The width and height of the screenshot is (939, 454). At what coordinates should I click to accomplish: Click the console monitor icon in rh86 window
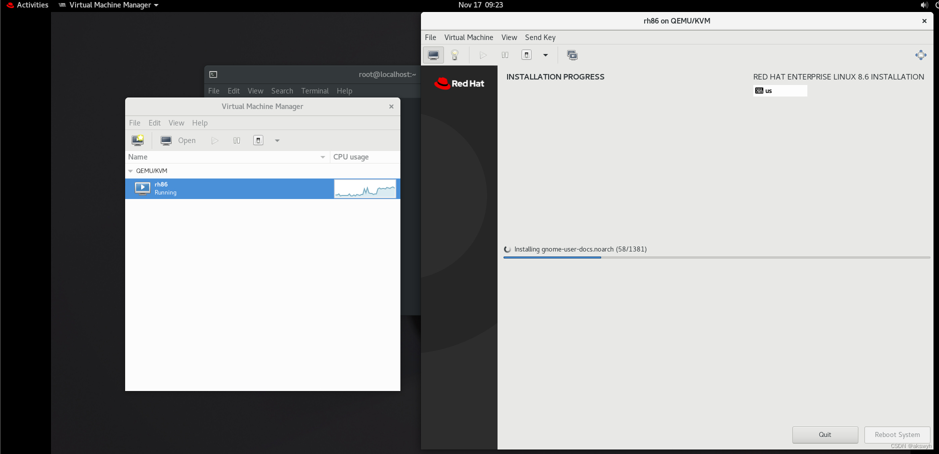click(433, 55)
